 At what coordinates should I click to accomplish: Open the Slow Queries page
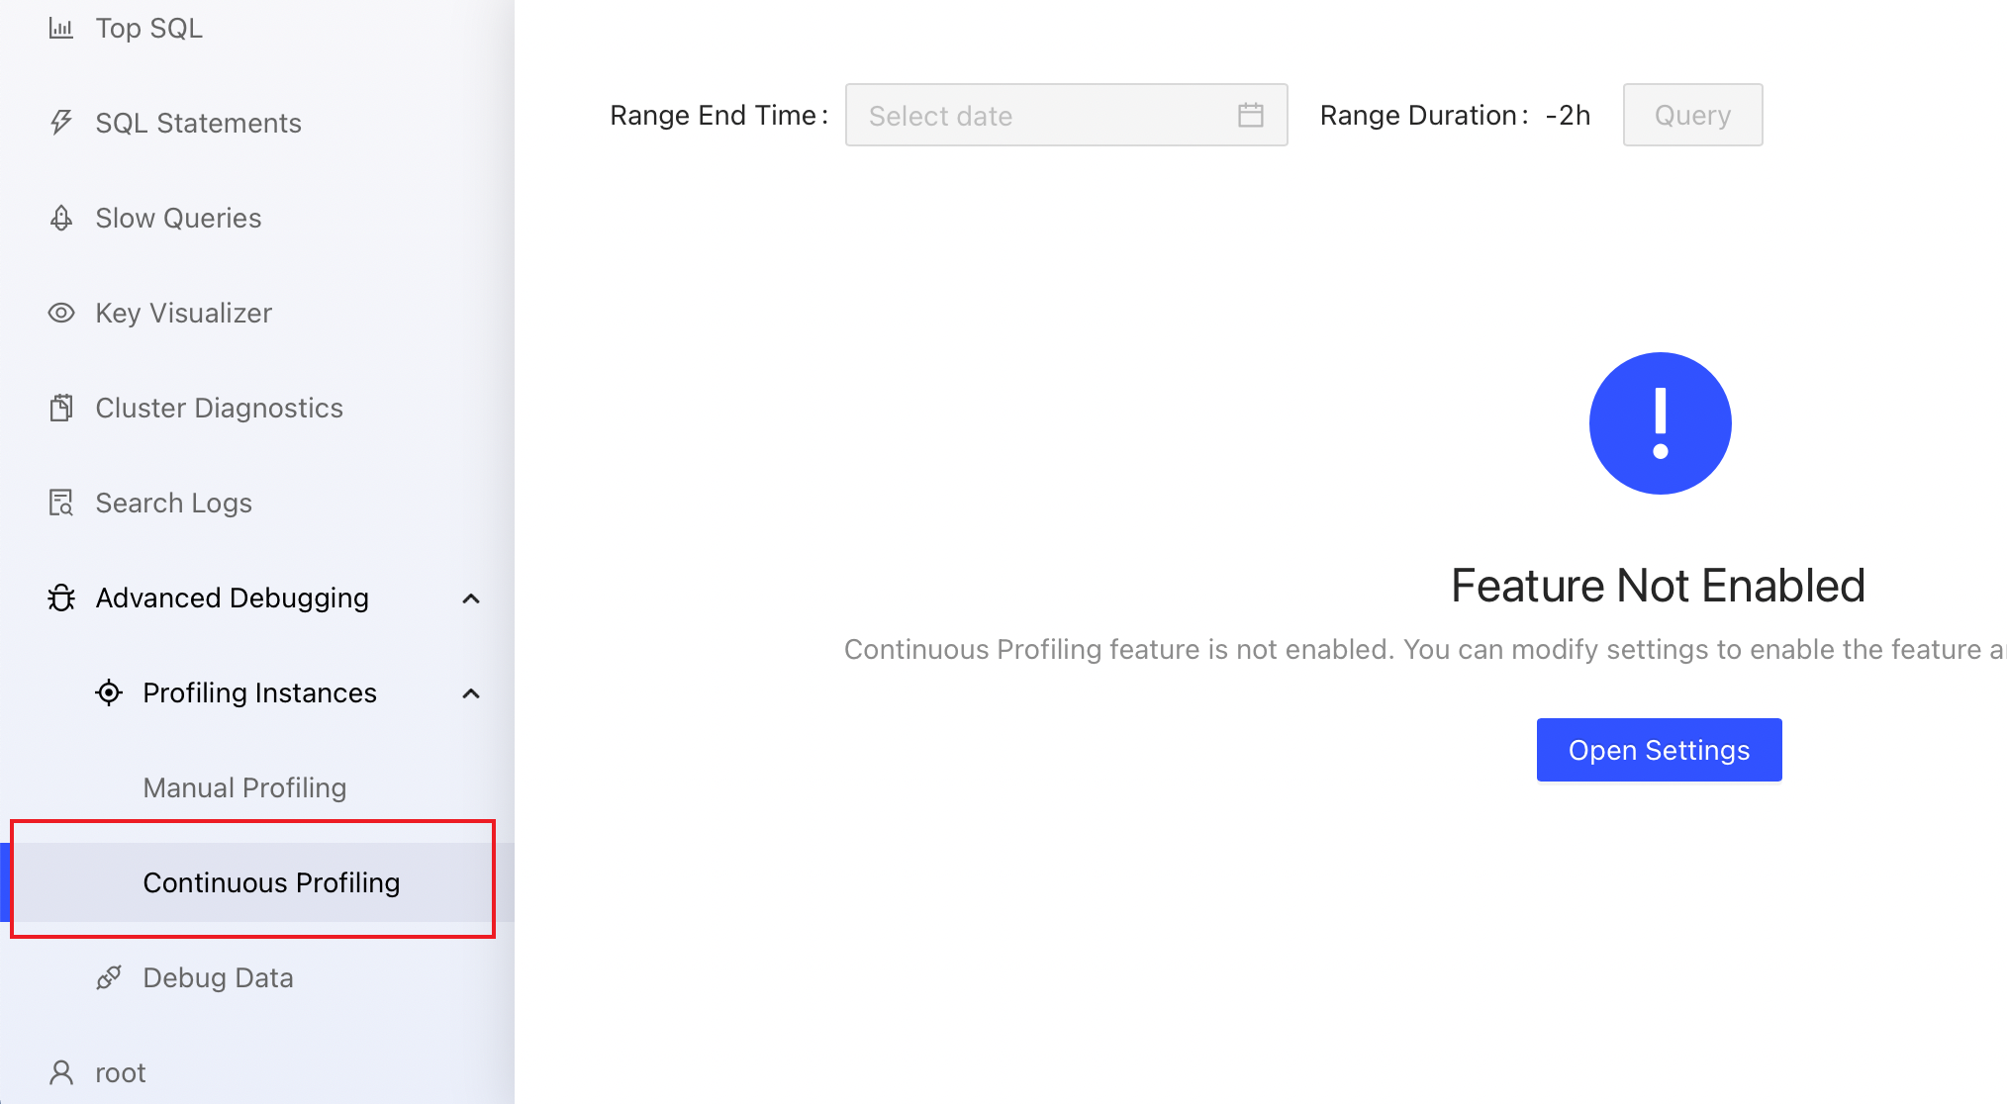pos(178,218)
